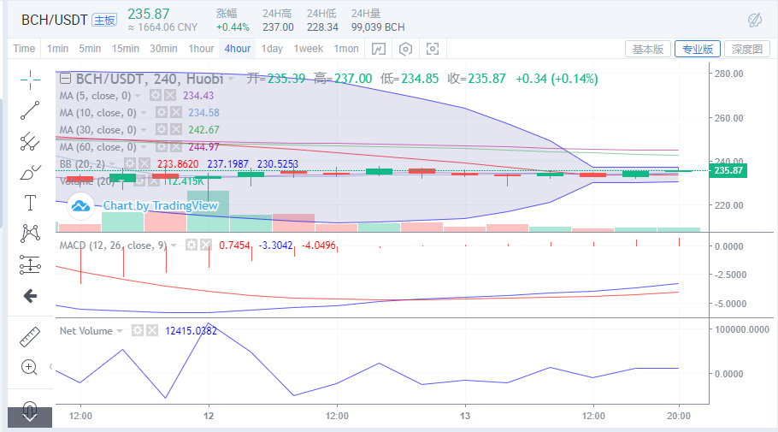The height and width of the screenshot is (432, 778).
Task: Collapse the BCH/USDT legend box
Action: coord(65,79)
